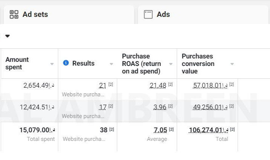270x160 pixels.
Task: Select the 12,424.51 amount spent cell
Action: [x=36, y=108]
